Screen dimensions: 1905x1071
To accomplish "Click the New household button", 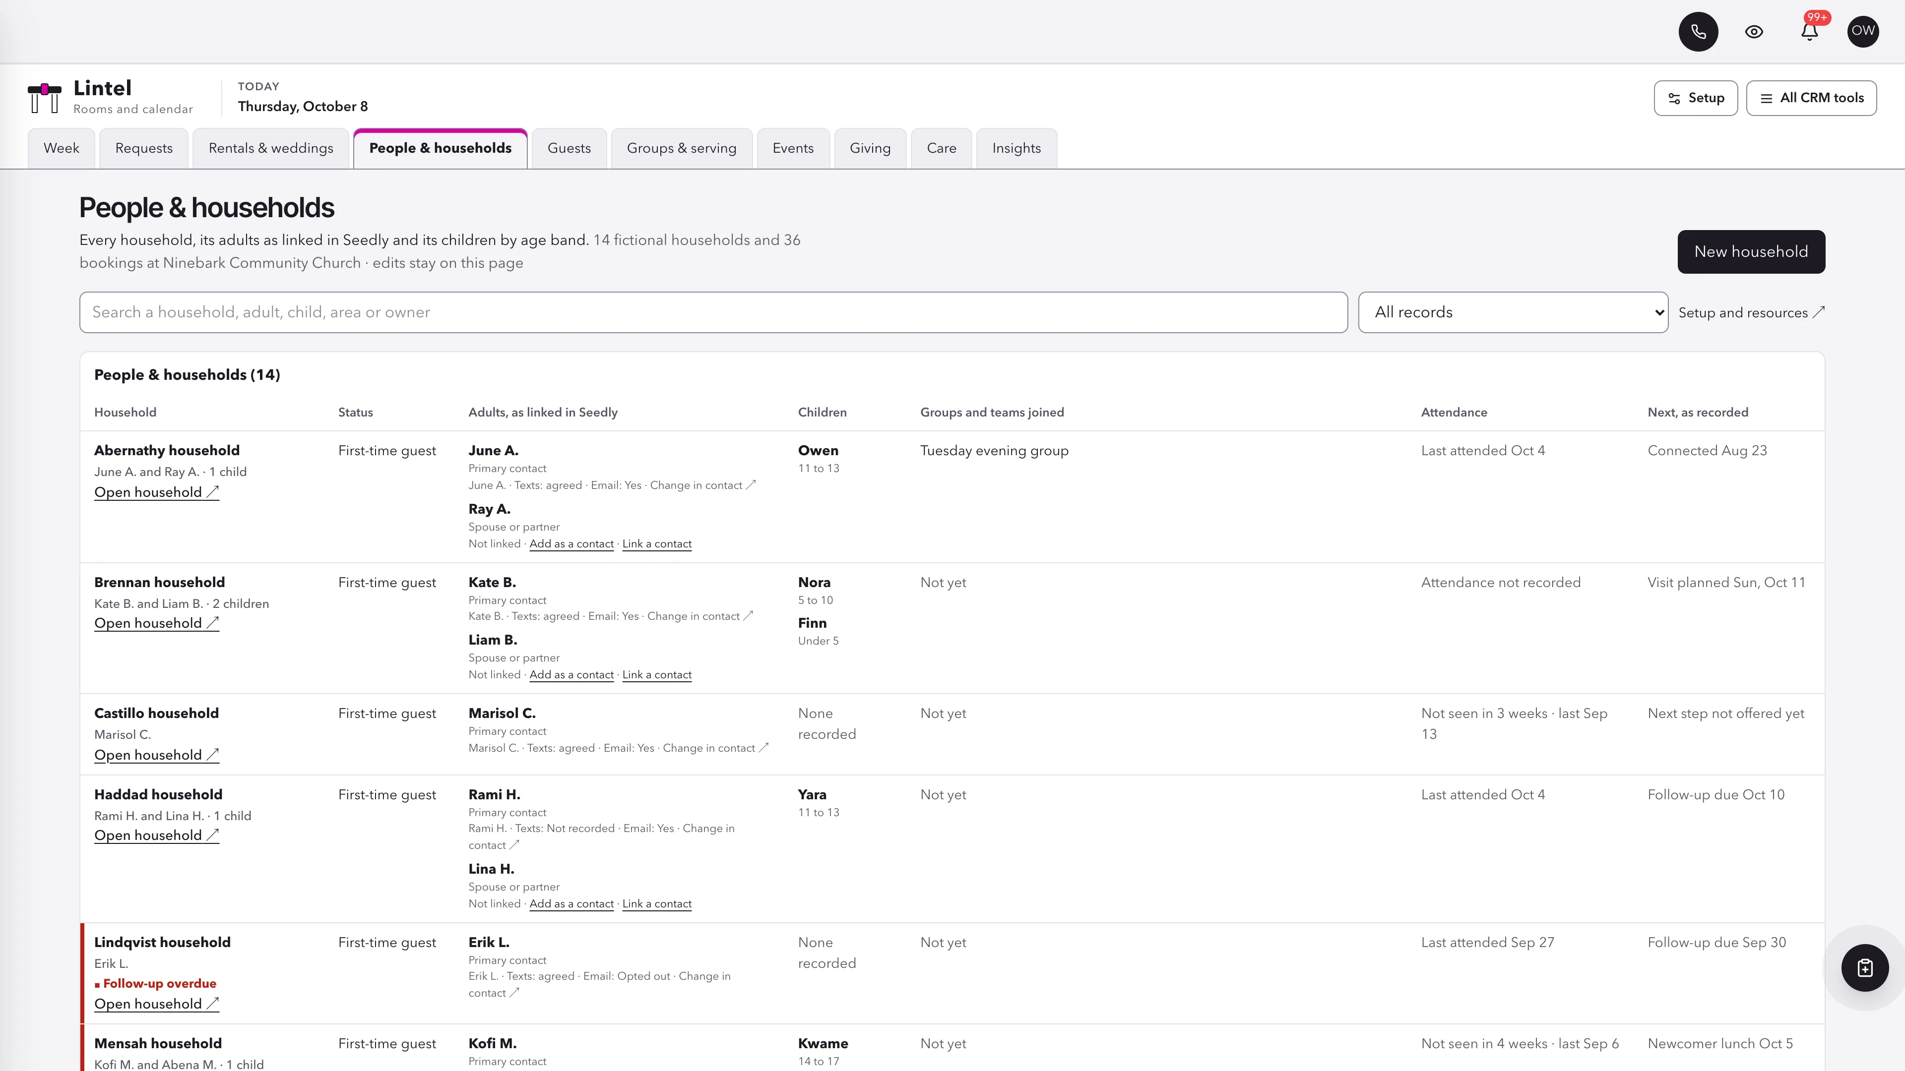I will coord(1750,252).
